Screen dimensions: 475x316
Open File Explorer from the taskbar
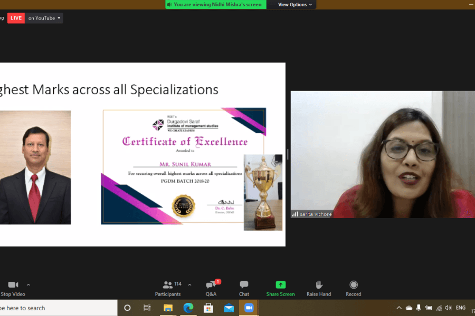coord(168,308)
